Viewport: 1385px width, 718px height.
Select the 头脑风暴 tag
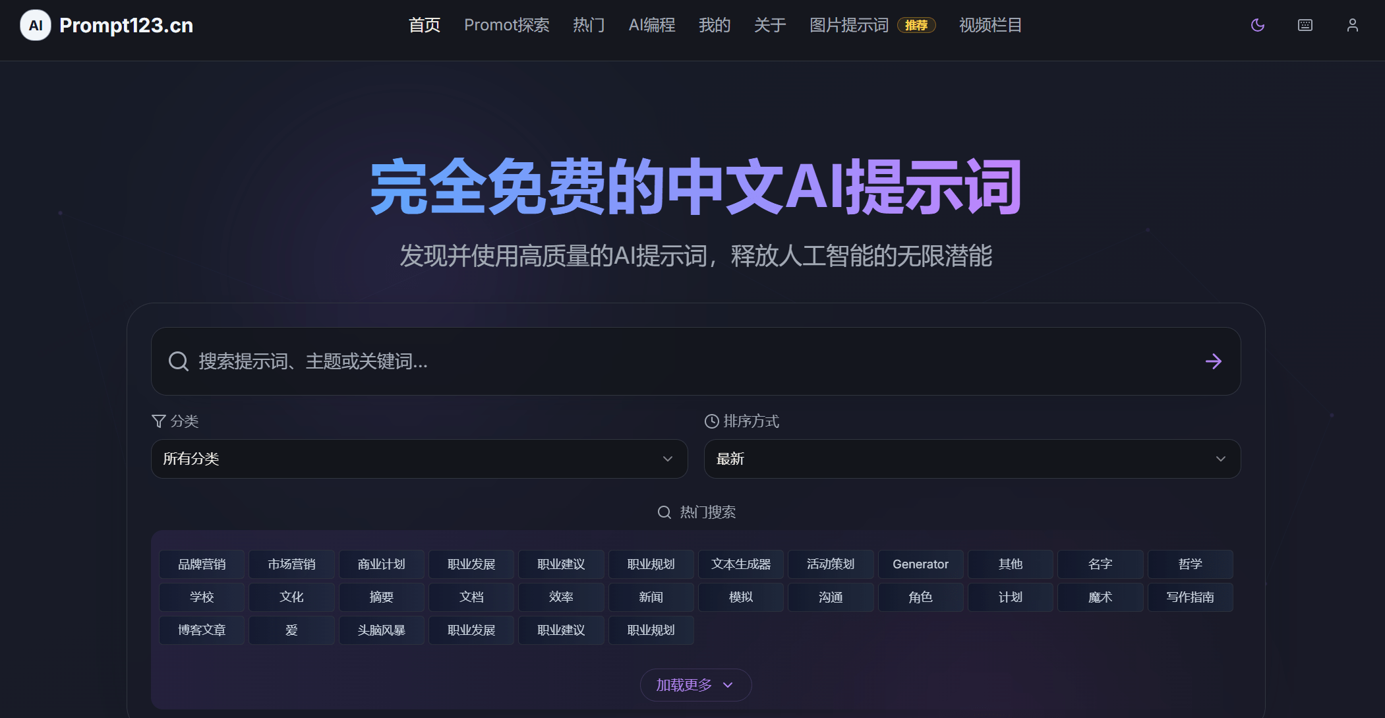click(x=382, y=630)
